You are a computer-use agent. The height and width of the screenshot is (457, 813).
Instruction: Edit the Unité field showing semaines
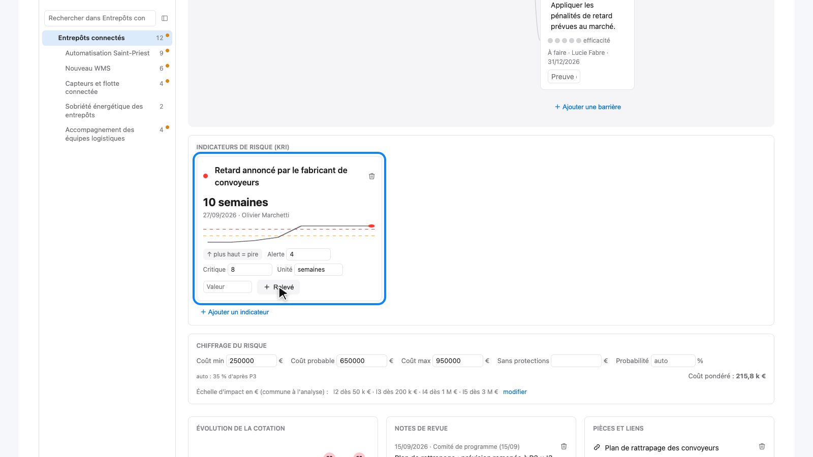pyautogui.click(x=319, y=270)
